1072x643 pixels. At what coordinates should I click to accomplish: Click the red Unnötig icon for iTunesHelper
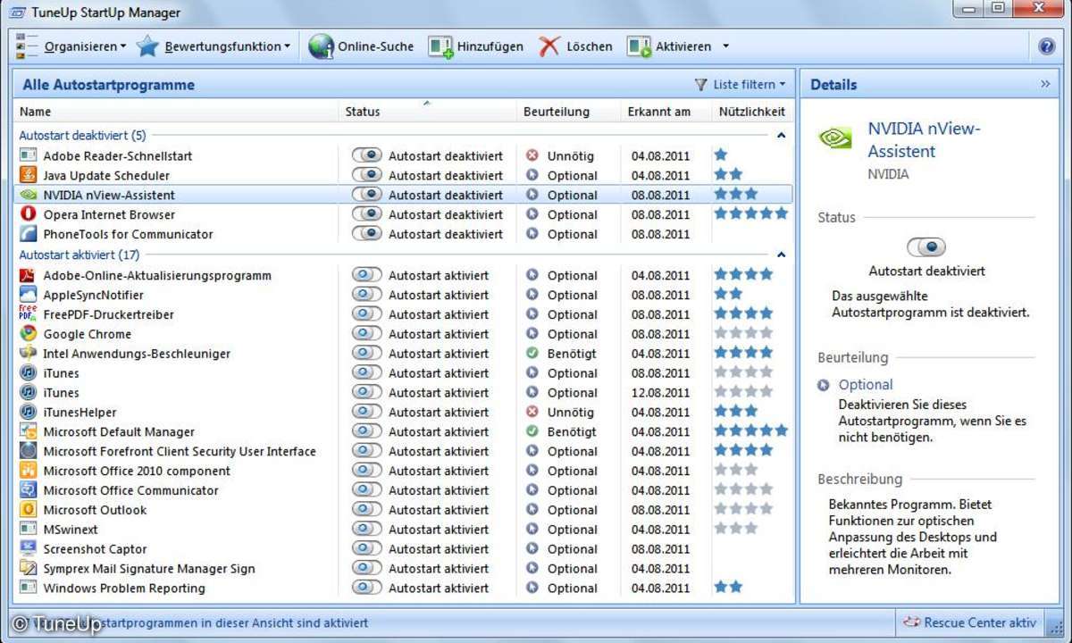[x=532, y=413]
